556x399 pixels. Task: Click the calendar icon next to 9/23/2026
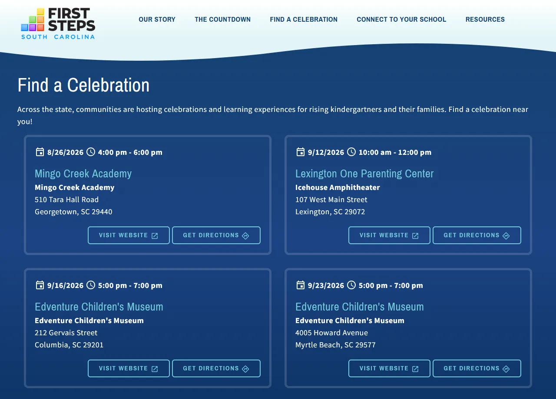(x=301, y=285)
